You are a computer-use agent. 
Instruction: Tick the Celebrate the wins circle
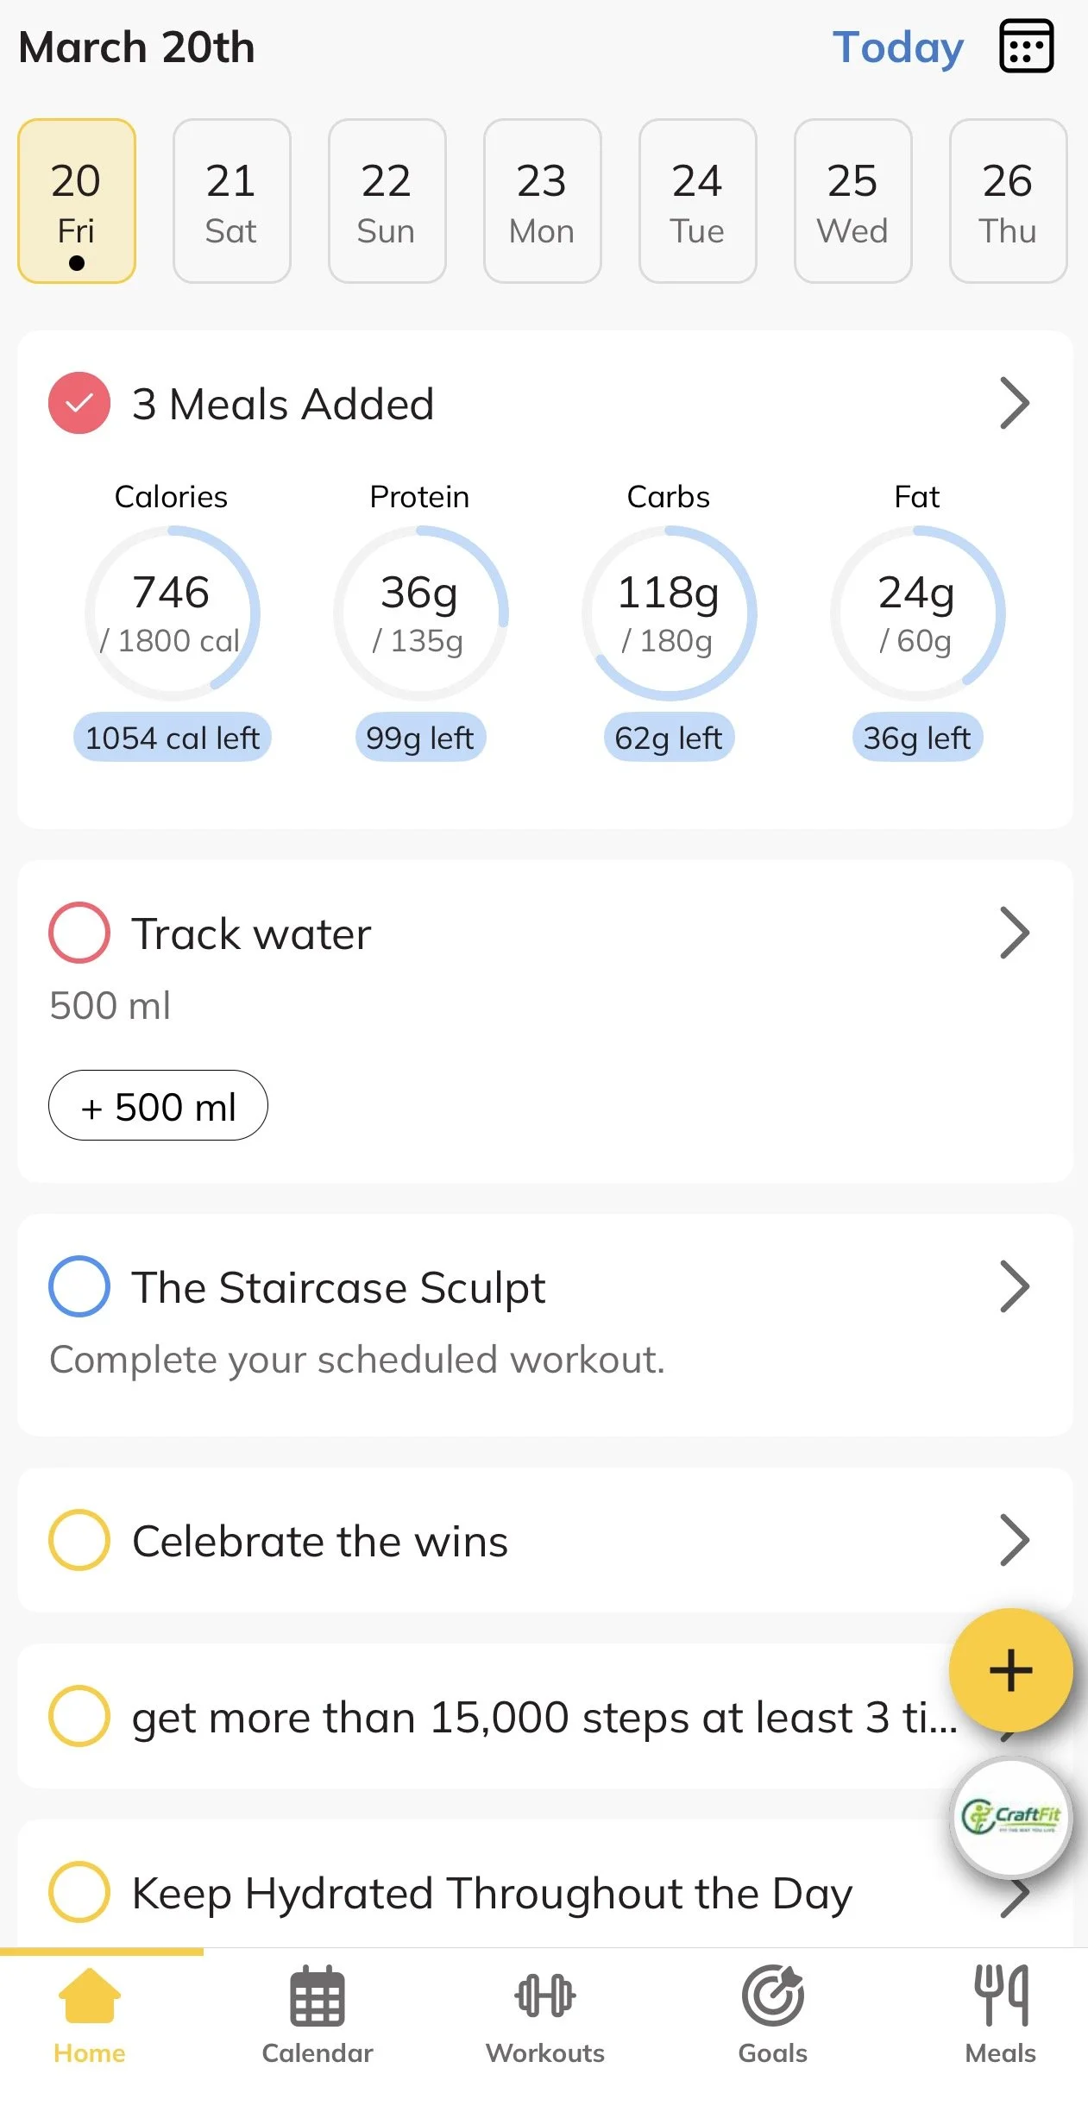(79, 1540)
